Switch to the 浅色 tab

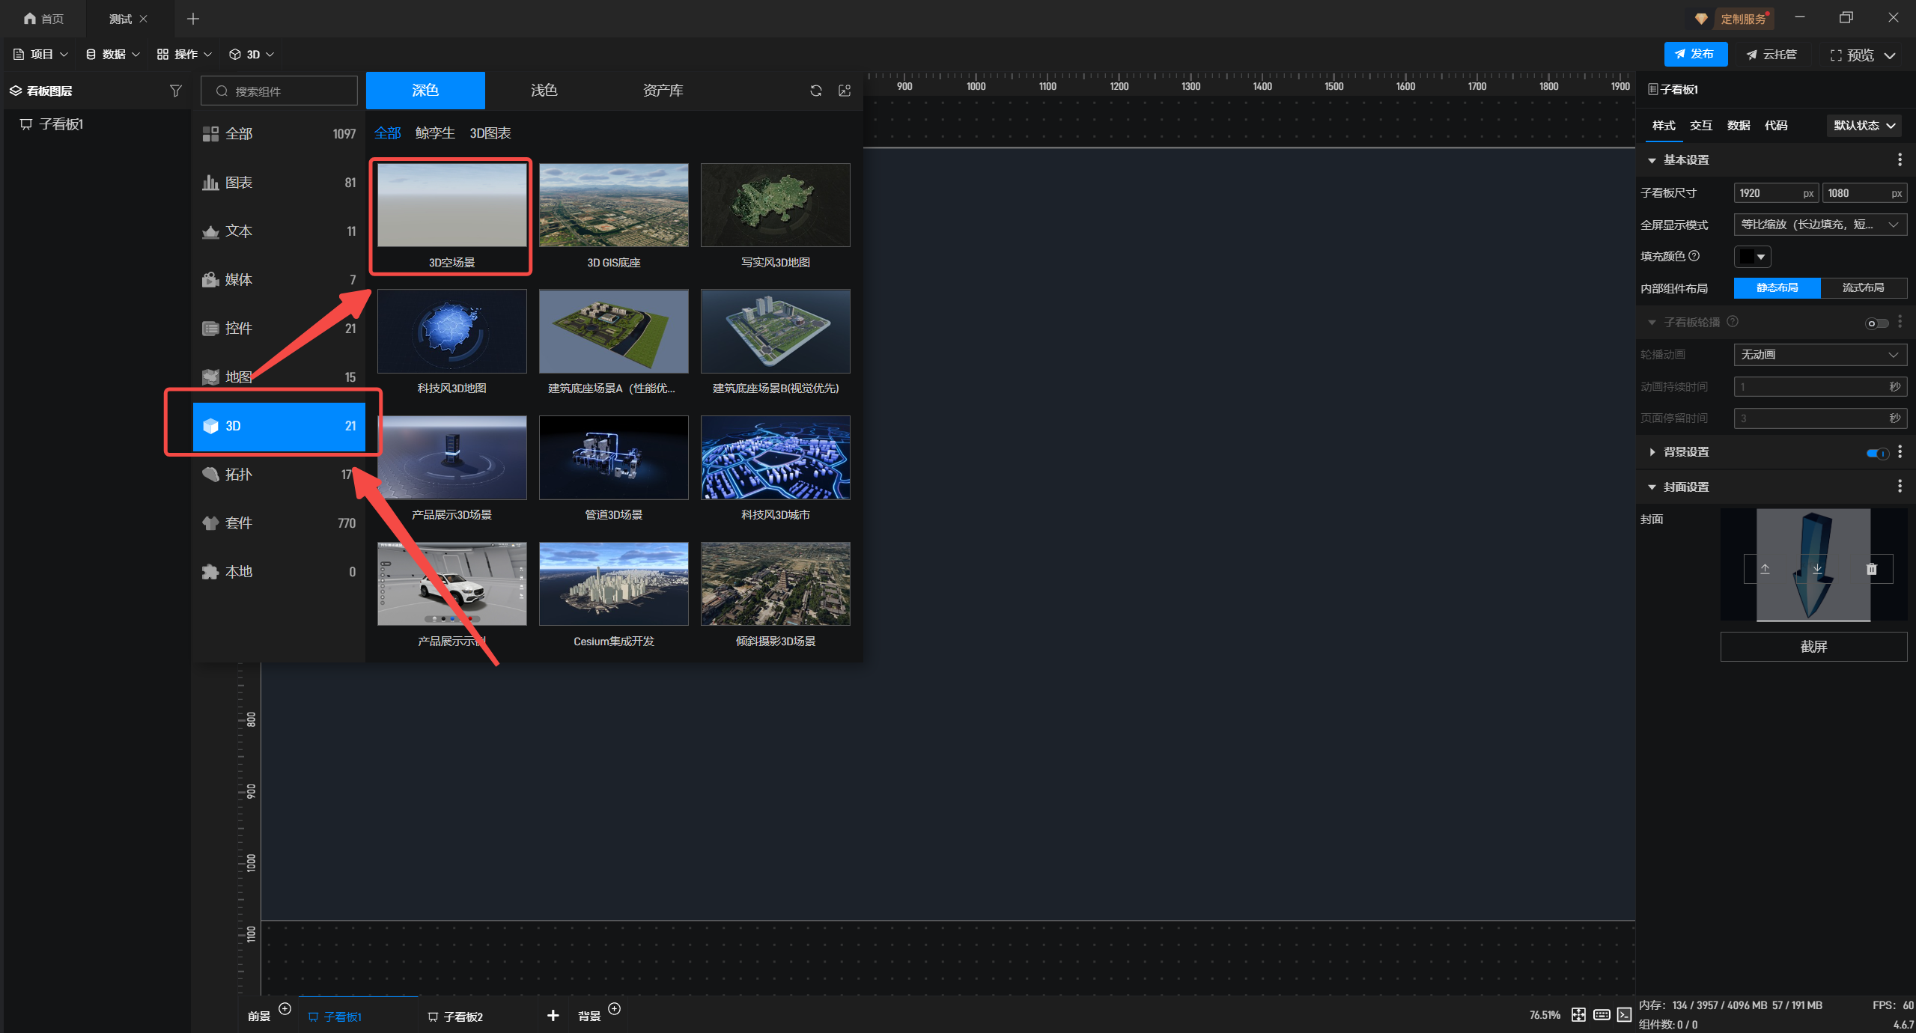point(544,91)
